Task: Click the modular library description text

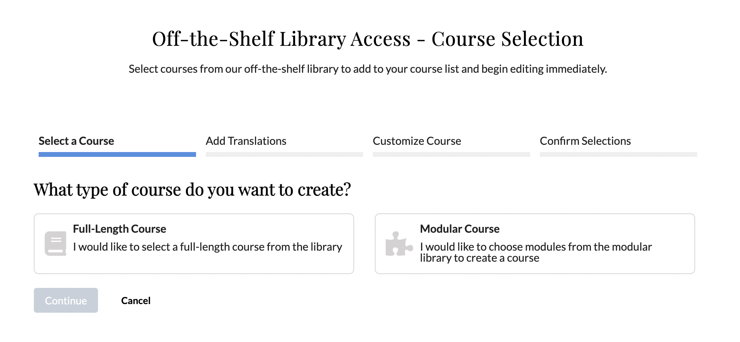Action: (x=535, y=252)
